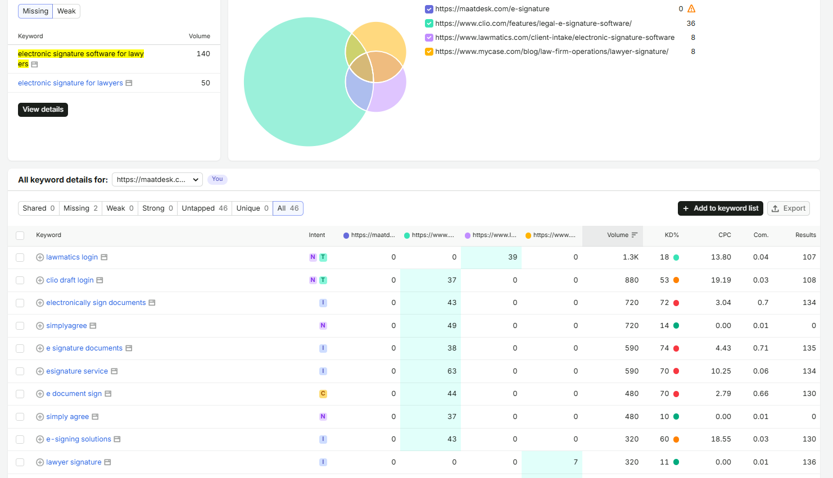This screenshot has height=478, width=833.
Task: Add e document sign via plus icon
Action: click(40, 394)
